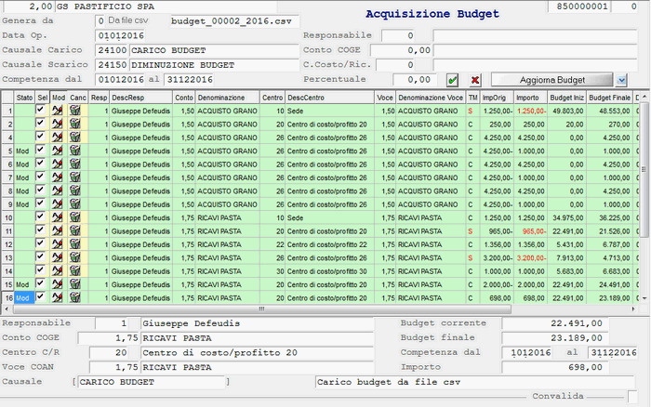
Task: Toggle the Sel checkbox in row 11
Action: pos(40,230)
